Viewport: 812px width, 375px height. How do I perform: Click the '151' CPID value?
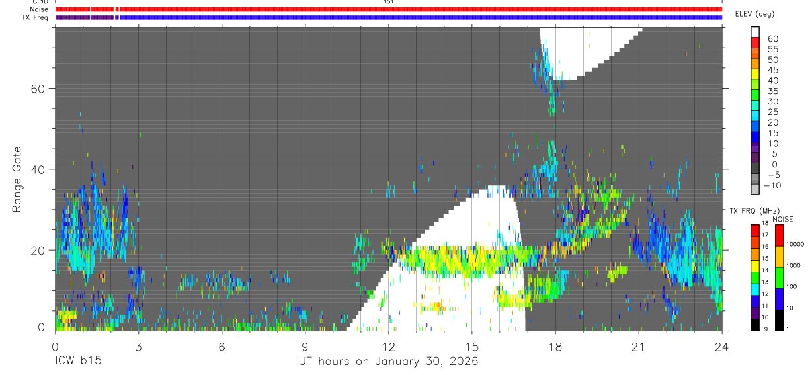pos(388,2)
